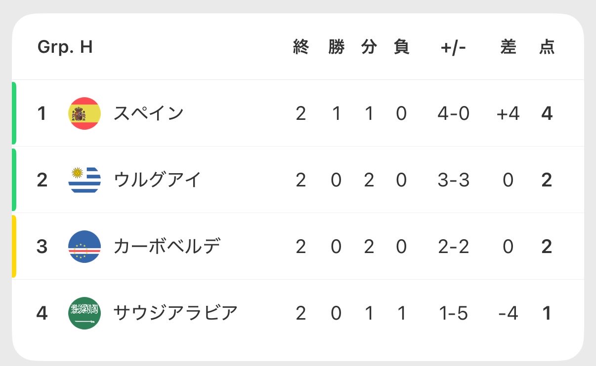Click the 負 losses column header
Screen dimensions: 596x366
pos(401,47)
